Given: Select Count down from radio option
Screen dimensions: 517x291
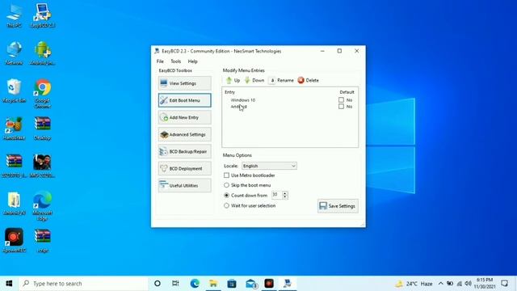Looking at the screenshot, I should coord(226,196).
